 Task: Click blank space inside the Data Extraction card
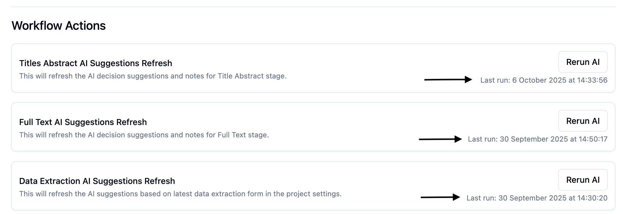(x=391, y=177)
